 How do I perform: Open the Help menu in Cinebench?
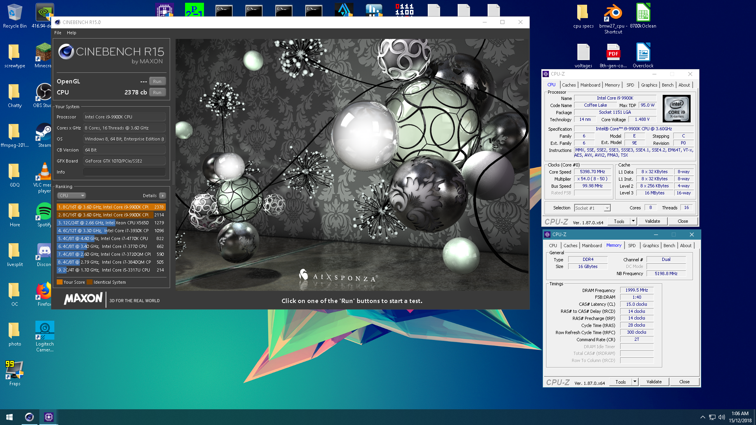(71, 33)
